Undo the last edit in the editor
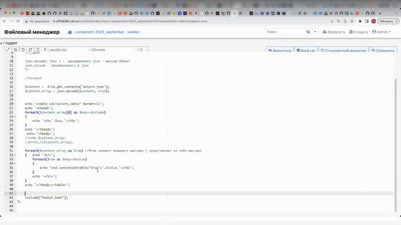The width and height of the screenshot is (401, 225). (23, 50)
